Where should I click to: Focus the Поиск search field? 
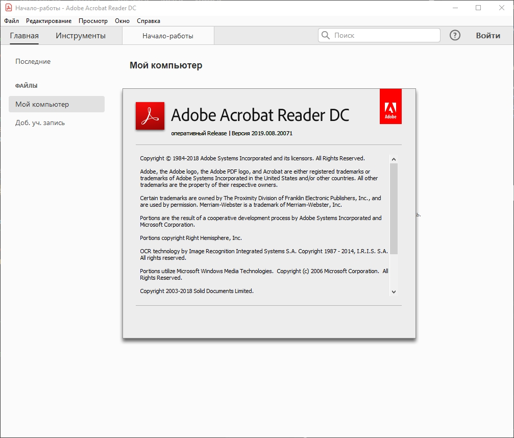[379, 35]
